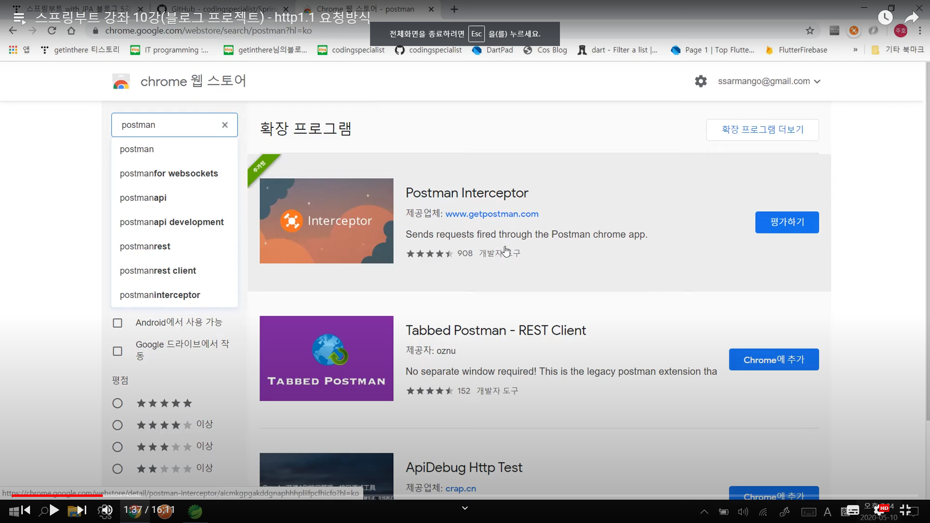The image size is (930, 523).
Task: Open Chrome's home page icon
Action: pos(71,31)
